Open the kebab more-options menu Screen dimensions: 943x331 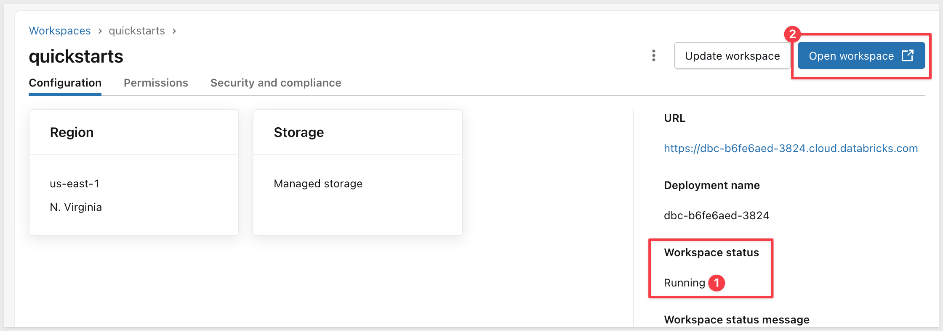point(653,55)
